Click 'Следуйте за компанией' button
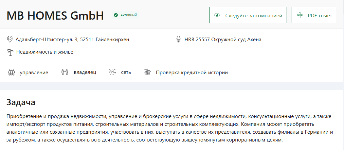This screenshot has height=150, width=344. click(x=248, y=15)
